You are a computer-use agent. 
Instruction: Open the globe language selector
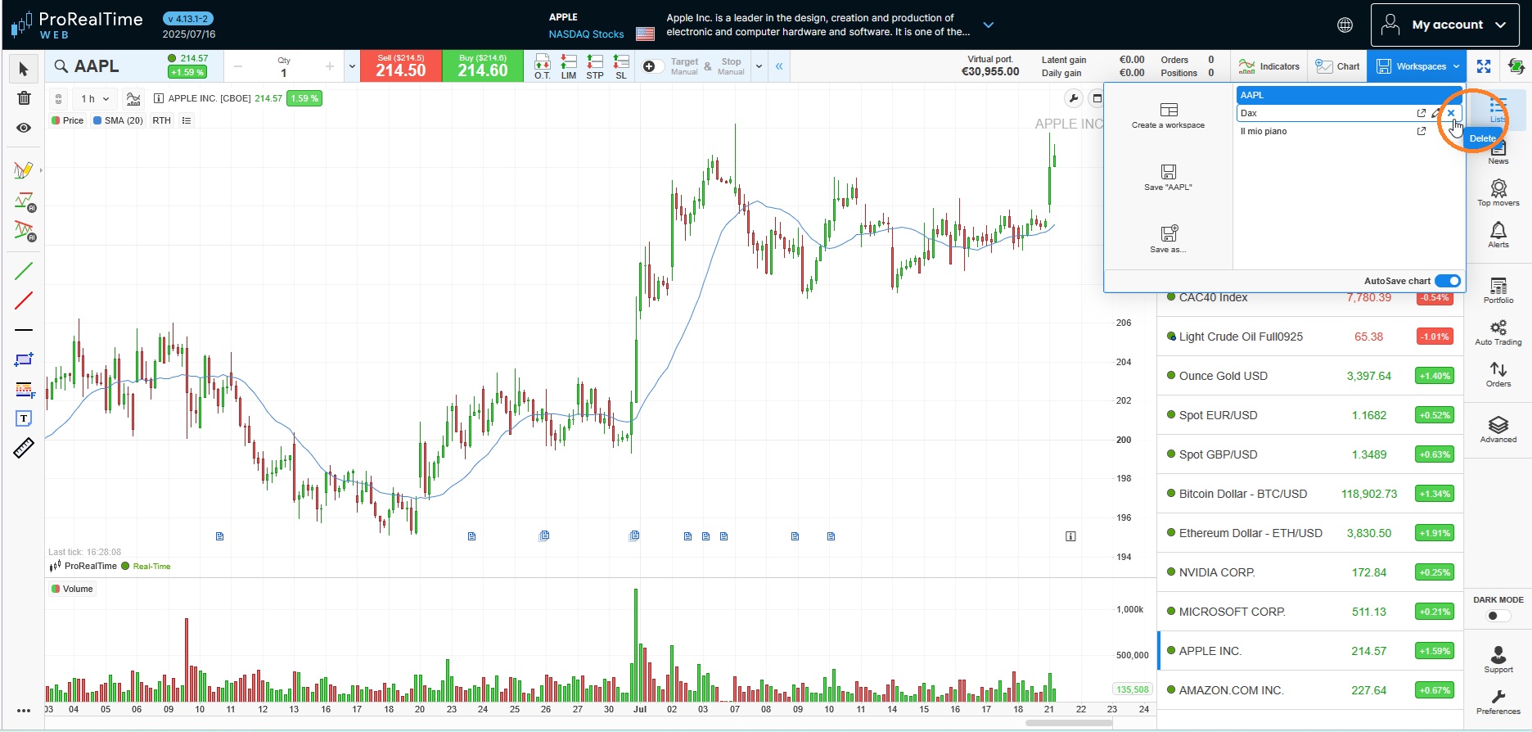click(1345, 25)
